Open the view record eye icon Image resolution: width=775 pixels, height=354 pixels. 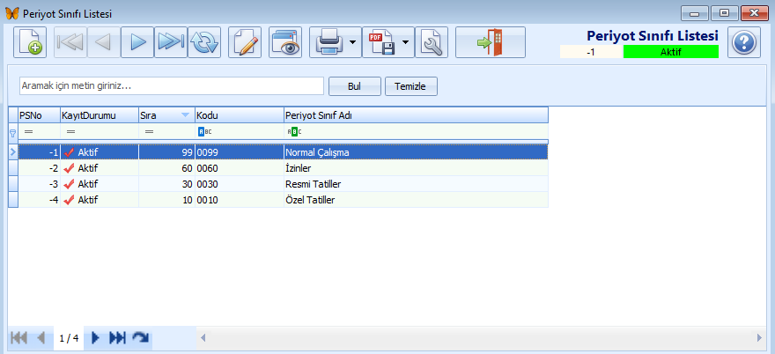point(285,42)
